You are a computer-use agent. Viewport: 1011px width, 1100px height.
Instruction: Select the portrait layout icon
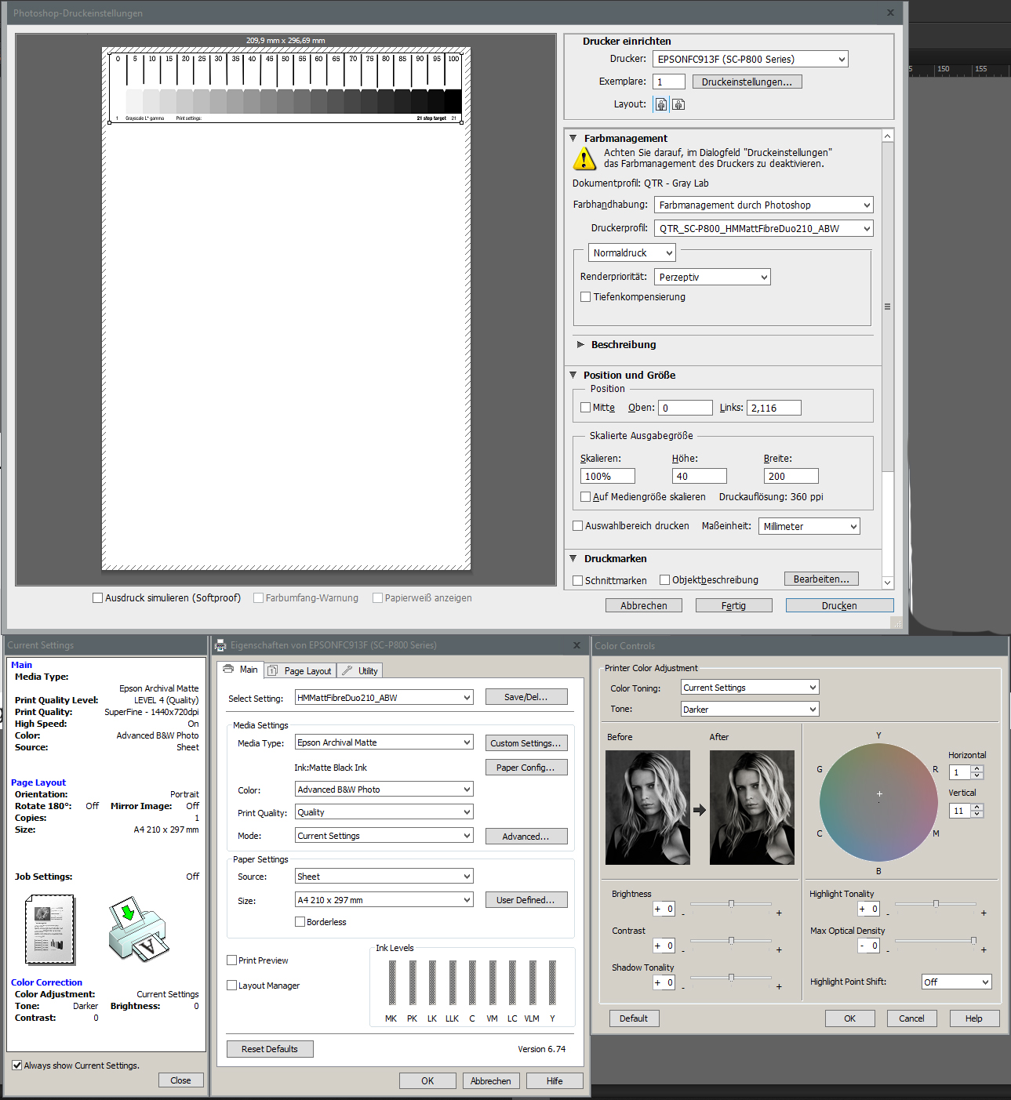pos(660,104)
